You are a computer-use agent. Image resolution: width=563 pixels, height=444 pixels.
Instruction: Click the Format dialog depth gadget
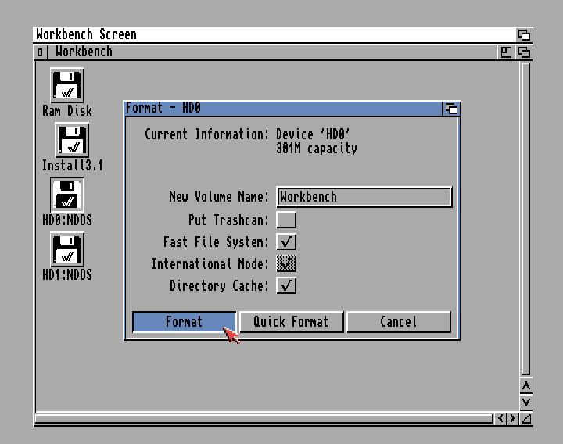coord(451,109)
